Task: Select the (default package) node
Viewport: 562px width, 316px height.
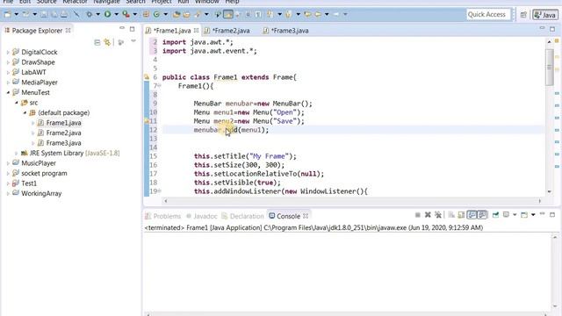Action: (x=63, y=113)
